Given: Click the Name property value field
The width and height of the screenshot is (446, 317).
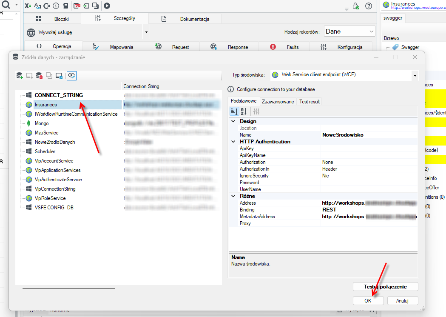Looking at the screenshot, I should [369, 135].
